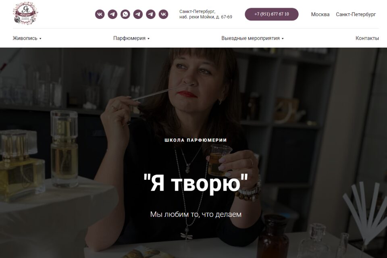Open the WhatsApp chat icon
The image size is (387, 258).
125,14
